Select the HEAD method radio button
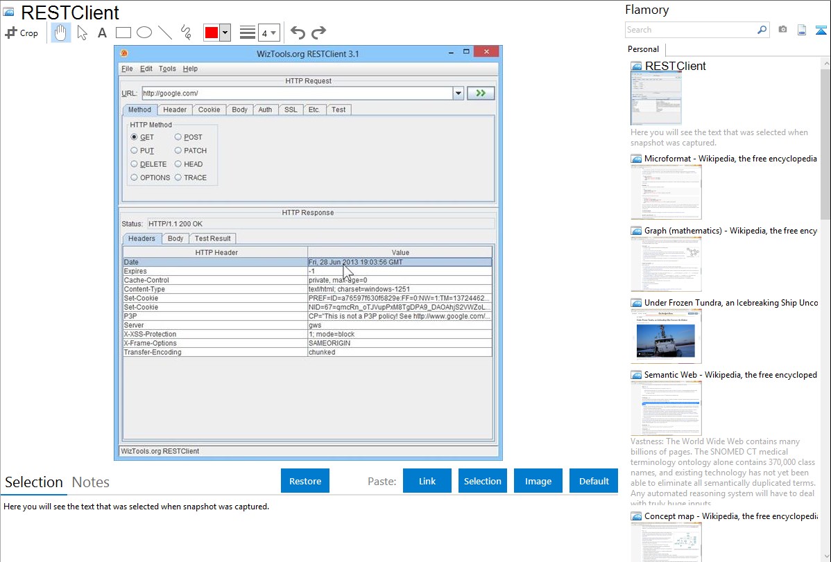The width and height of the screenshot is (831, 562). point(178,164)
